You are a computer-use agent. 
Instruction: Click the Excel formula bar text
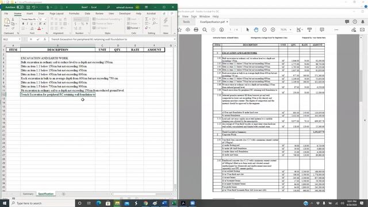pyautogui.click(x=89, y=40)
